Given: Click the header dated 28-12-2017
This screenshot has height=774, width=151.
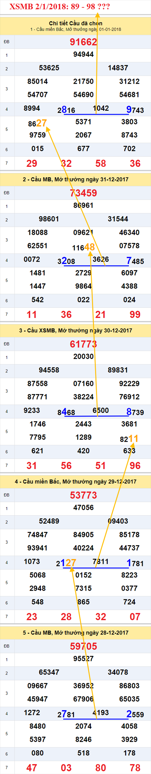Looking at the screenshot, I should pyautogui.click(x=75, y=633).
